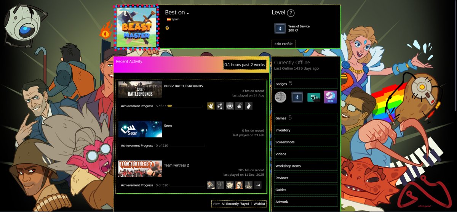Open the Wishlist link

point(259,204)
